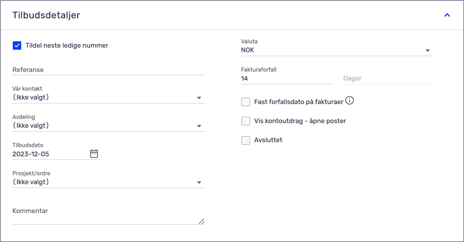The height and width of the screenshot is (242, 464).
Task: Select the NOK currency value
Action: pyautogui.click(x=248, y=50)
